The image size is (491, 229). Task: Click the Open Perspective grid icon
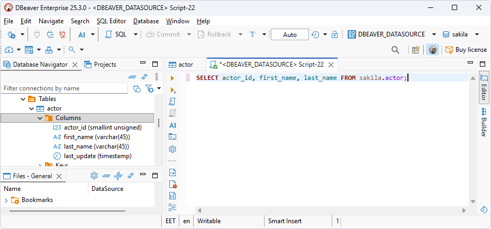pos(415,50)
